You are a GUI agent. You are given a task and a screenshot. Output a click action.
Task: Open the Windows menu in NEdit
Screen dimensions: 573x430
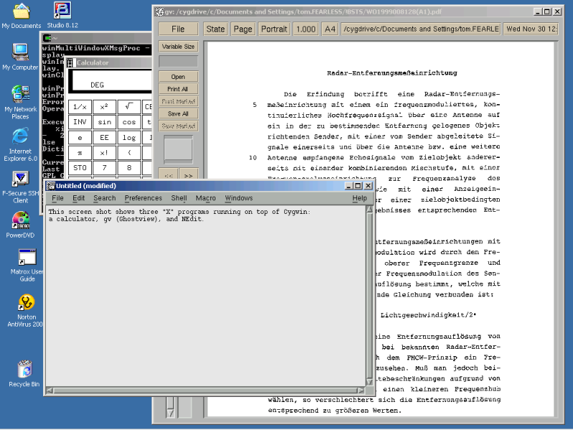coord(239,198)
